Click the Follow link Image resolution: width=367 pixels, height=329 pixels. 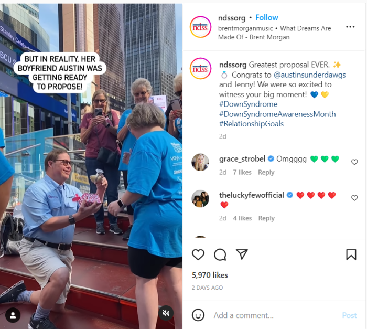coord(266,17)
